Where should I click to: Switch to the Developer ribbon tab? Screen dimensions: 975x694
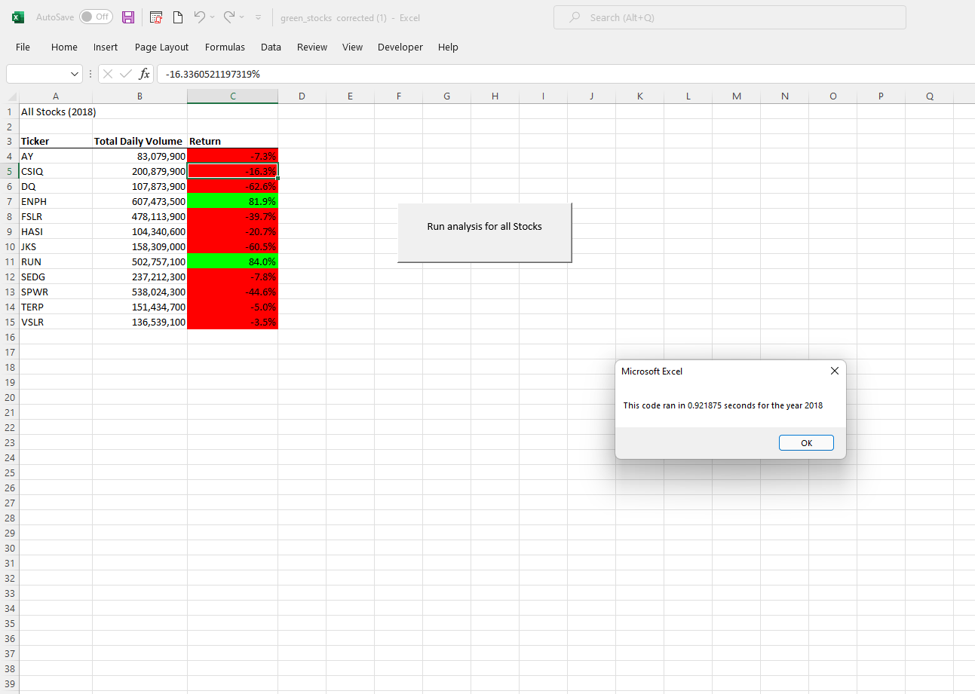pos(400,47)
